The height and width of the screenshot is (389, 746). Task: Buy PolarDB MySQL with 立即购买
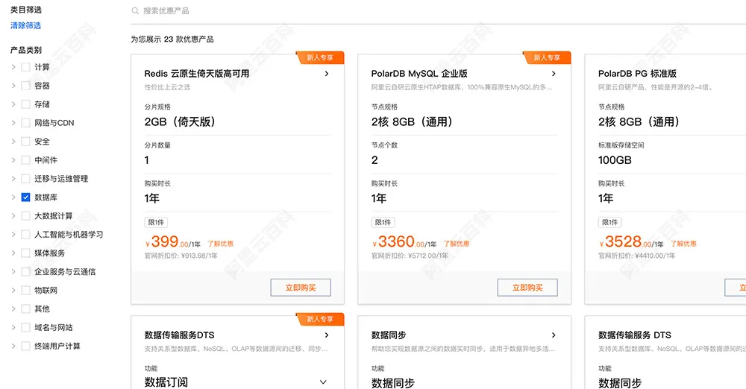pyautogui.click(x=527, y=288)
